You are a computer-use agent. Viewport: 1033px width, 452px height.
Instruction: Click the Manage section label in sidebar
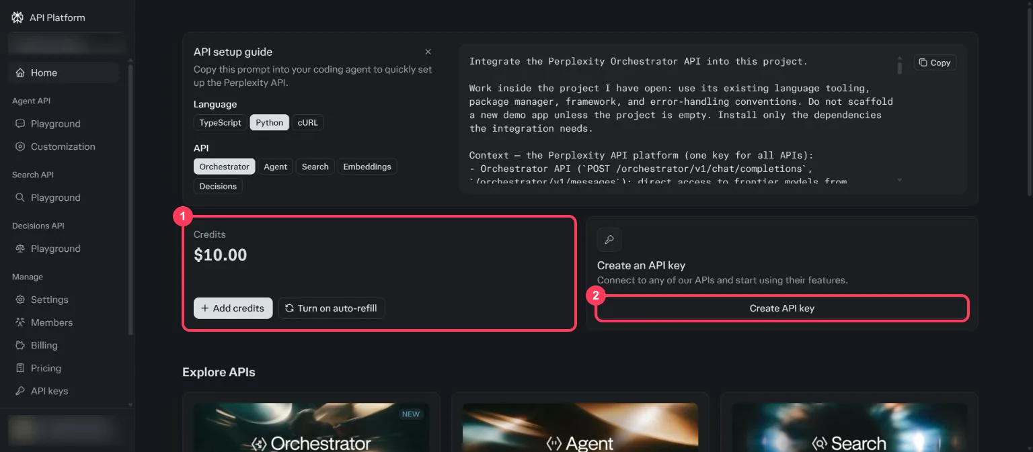tap(28, 277)
